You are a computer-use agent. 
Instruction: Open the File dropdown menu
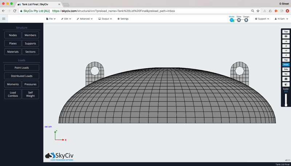[51, 19]
